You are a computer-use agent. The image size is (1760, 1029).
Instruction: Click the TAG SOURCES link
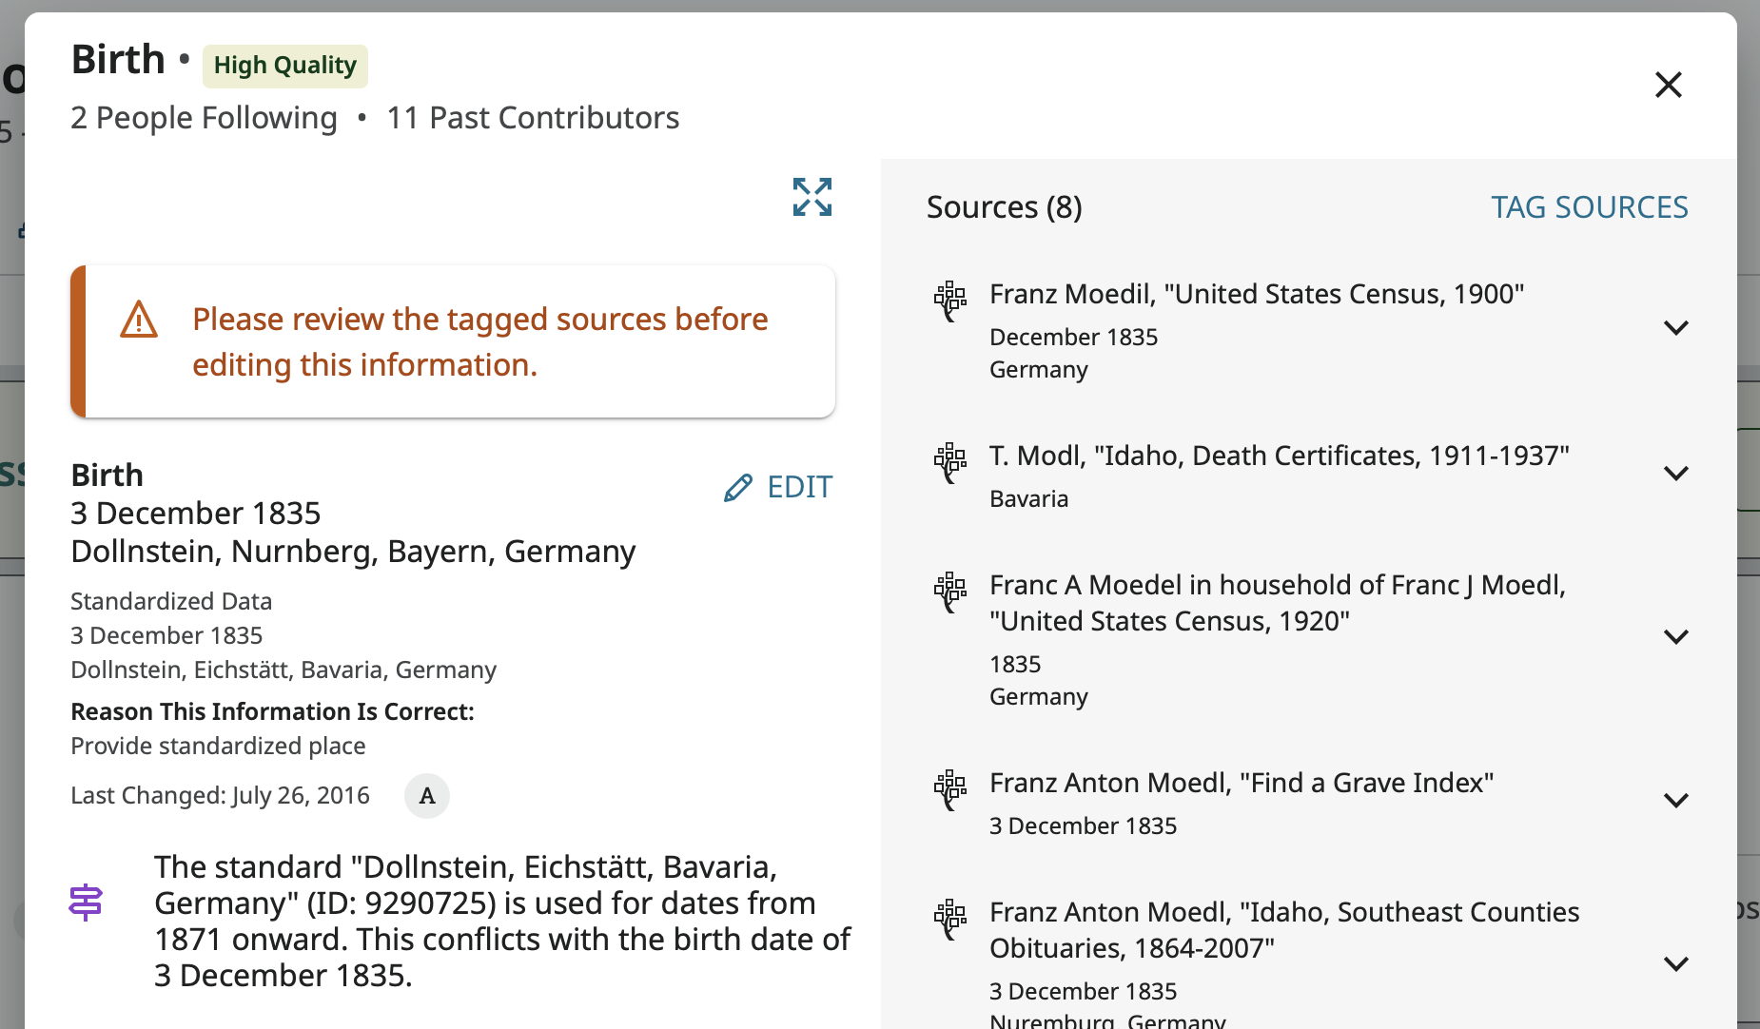pyautogui.click(x=1589, y=207)
